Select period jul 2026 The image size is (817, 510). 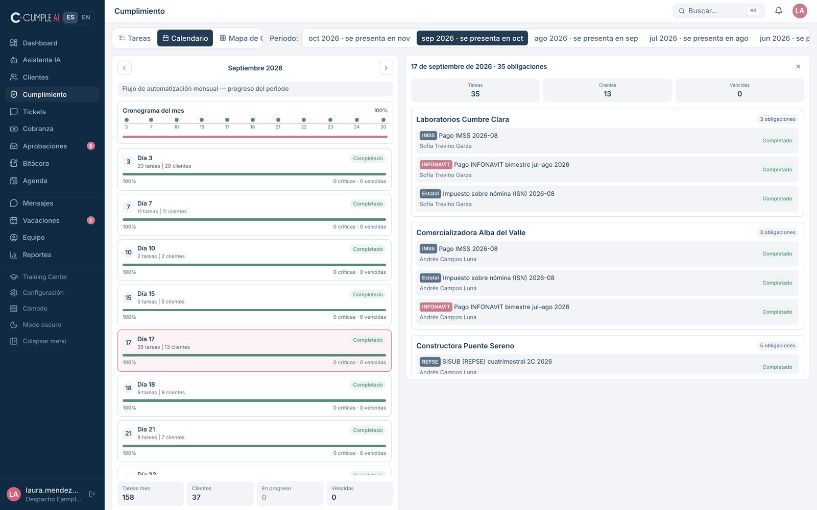pyautogui.click(x=699, y=38)
